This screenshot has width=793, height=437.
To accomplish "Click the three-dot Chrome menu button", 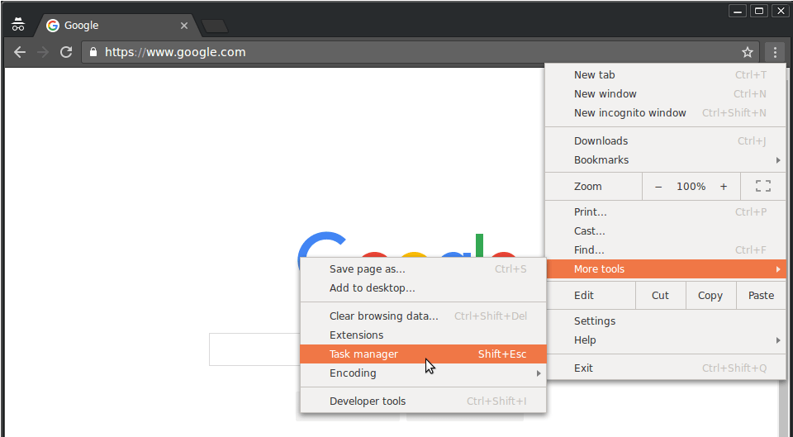I will click(x=775, y=52).
